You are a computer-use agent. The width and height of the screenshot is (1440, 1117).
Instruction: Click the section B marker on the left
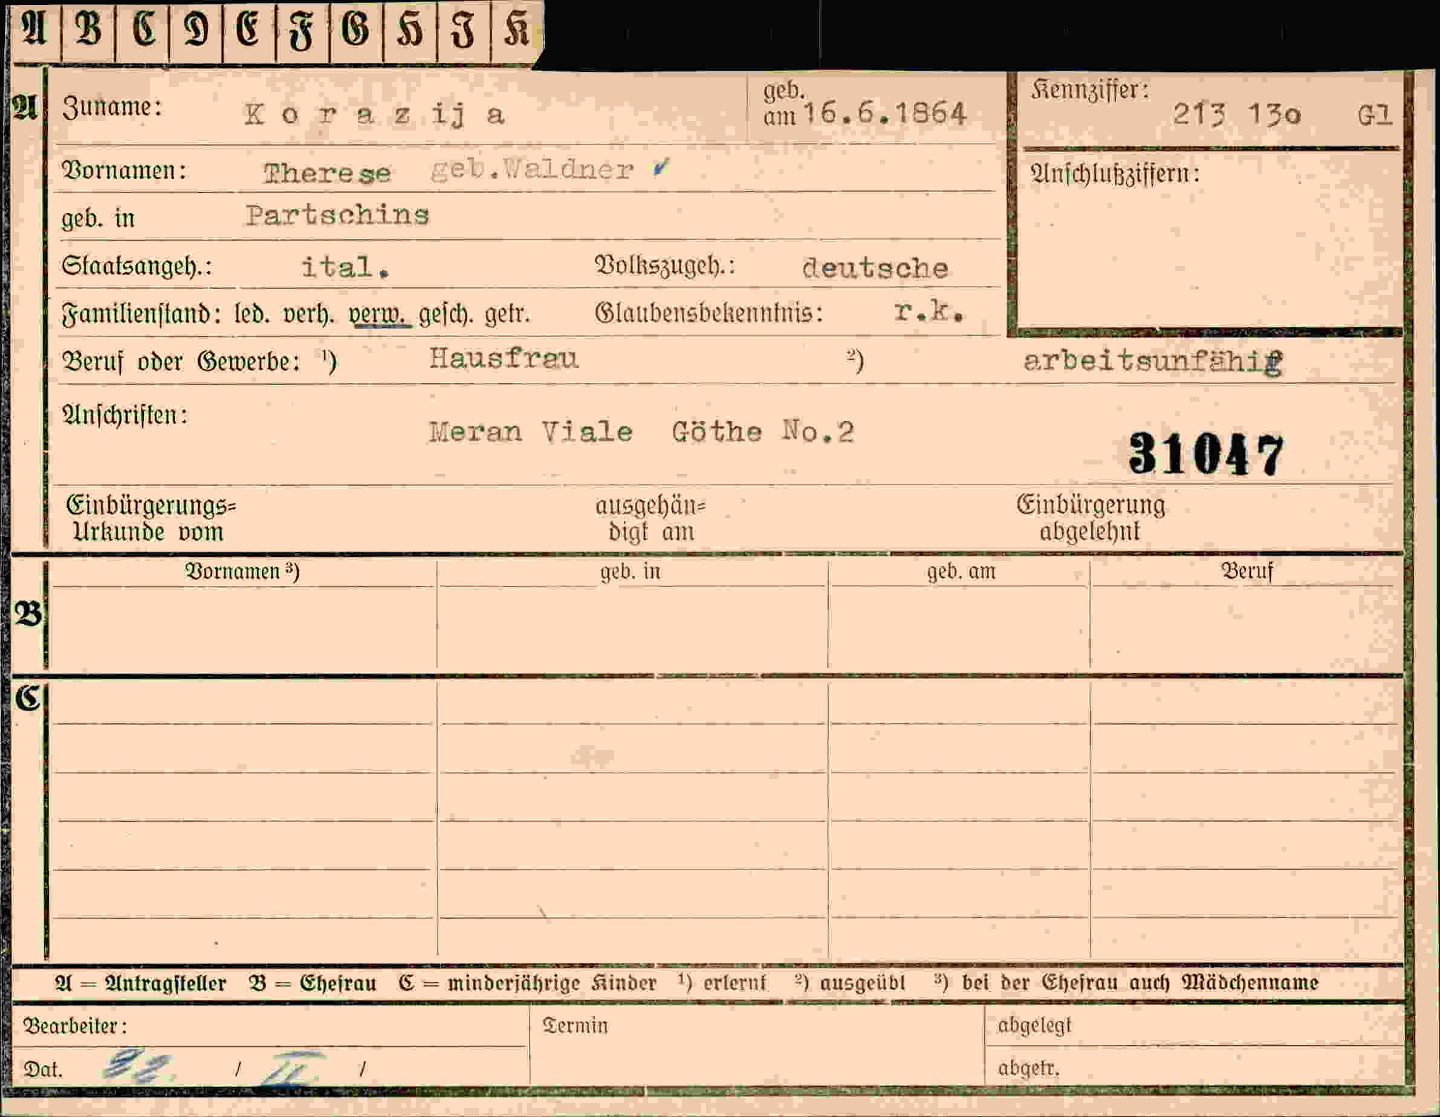pyautogui.click(x=28, y=614)
